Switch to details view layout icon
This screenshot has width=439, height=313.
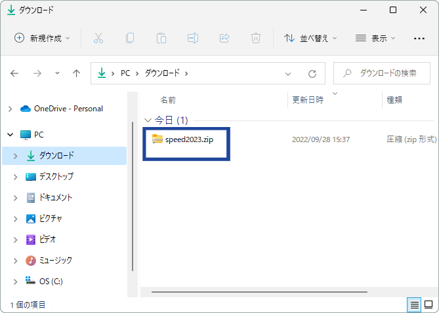(414, 305)
